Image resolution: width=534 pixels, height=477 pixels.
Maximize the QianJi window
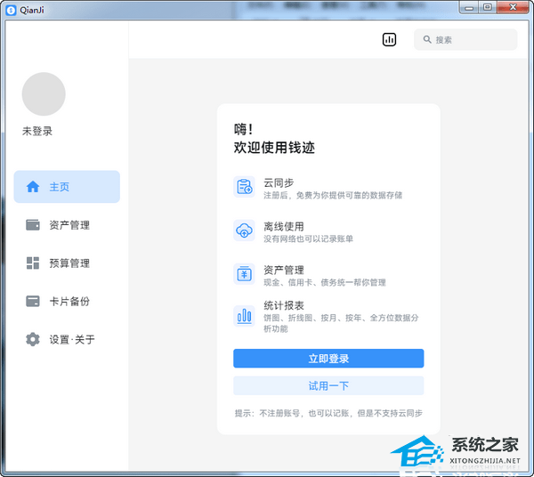coord(488,7)
